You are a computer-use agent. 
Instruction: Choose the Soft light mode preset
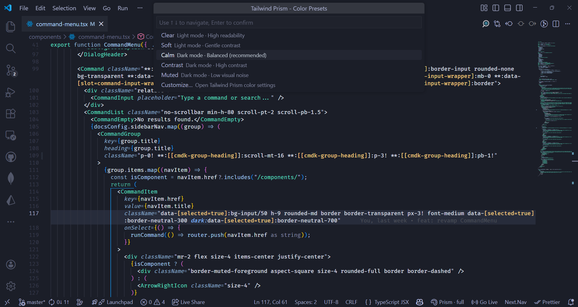click(x=289, y=45)
